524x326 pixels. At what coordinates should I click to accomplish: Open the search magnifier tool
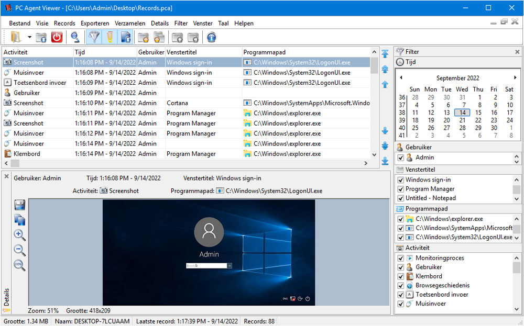point(75,37)
